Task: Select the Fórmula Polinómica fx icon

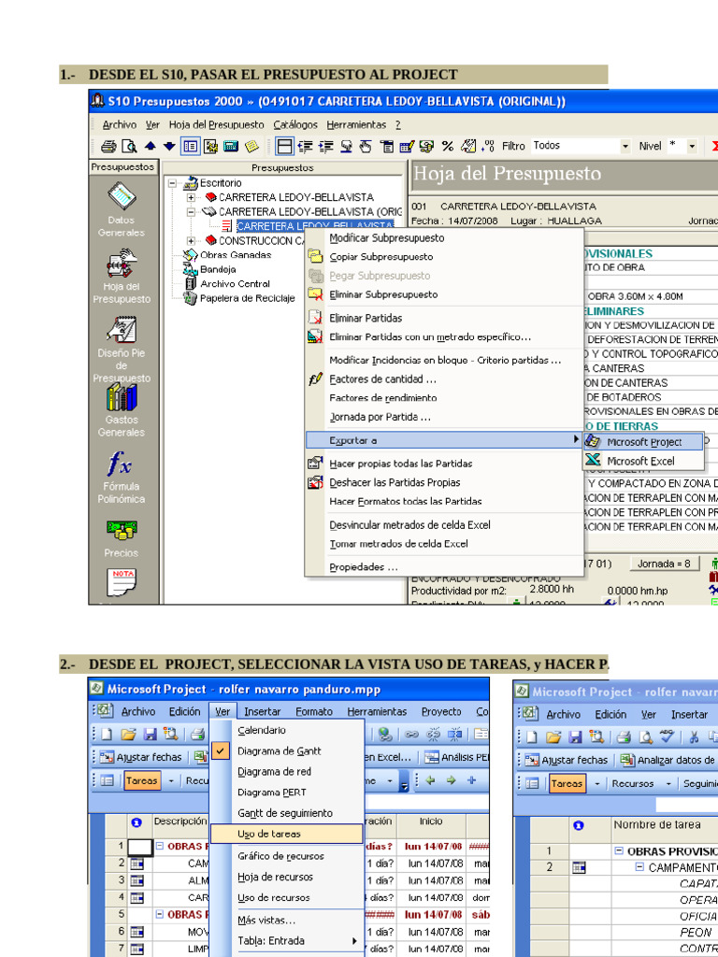Action: point(122,464)
